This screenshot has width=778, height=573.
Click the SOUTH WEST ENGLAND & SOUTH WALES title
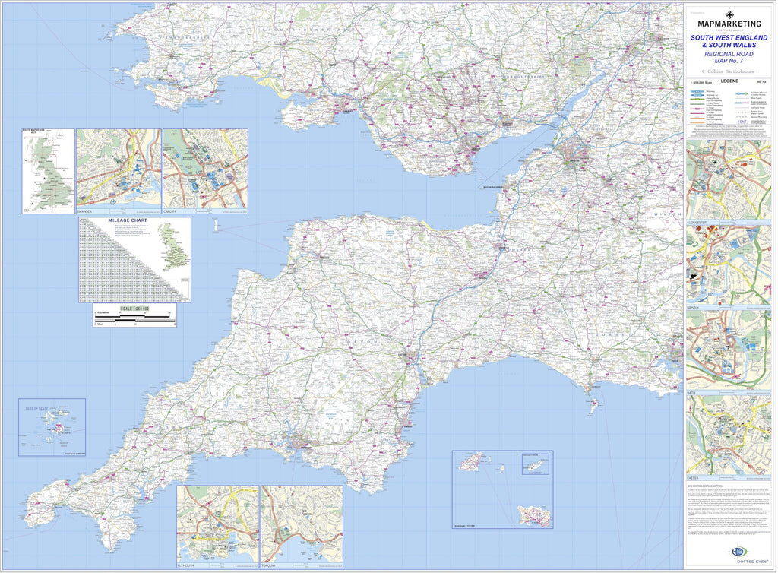tap(729, 41)
